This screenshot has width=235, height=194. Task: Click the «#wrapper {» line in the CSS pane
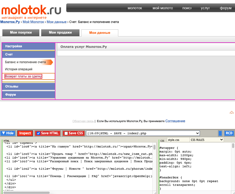tap(169, 148)
